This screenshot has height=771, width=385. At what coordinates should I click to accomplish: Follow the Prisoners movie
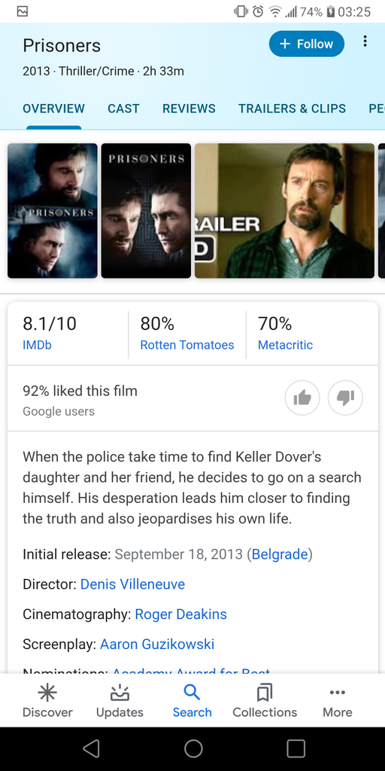[x=307, y=44]
